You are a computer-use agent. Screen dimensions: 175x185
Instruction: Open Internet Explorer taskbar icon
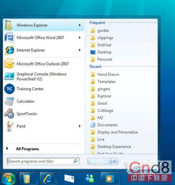tap(48, 178)
